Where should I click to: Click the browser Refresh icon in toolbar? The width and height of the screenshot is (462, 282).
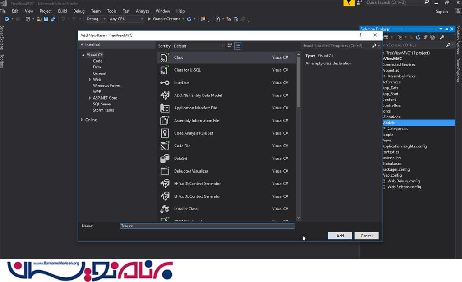[x=189, y=19]
